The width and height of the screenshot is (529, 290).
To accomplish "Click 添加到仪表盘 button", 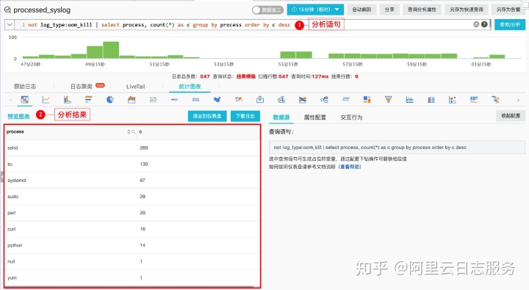I will click(207, 116).
